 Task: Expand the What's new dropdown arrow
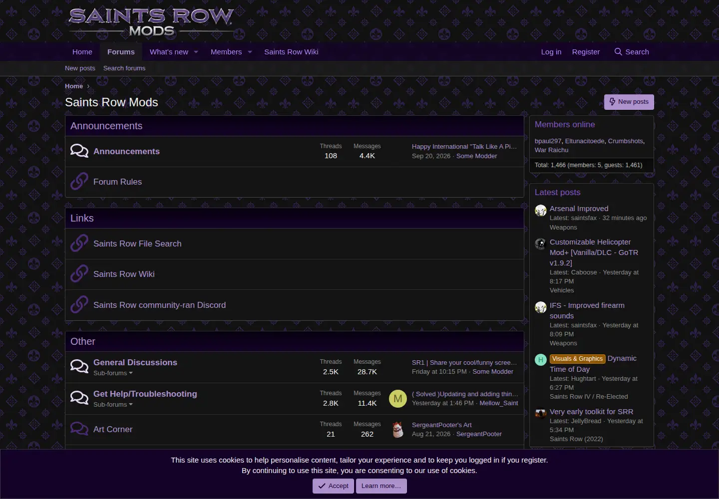click(x=196, y=52)
